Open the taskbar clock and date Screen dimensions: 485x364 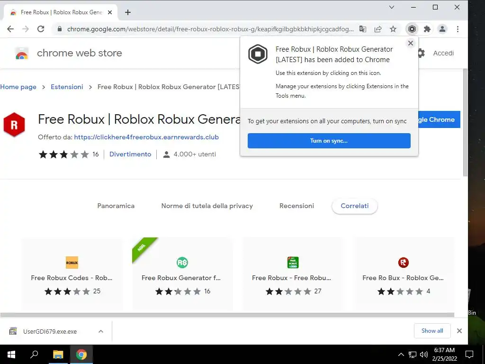444,355
